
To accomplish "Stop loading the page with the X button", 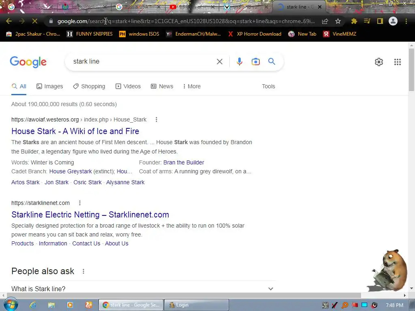I will point(35,21).
